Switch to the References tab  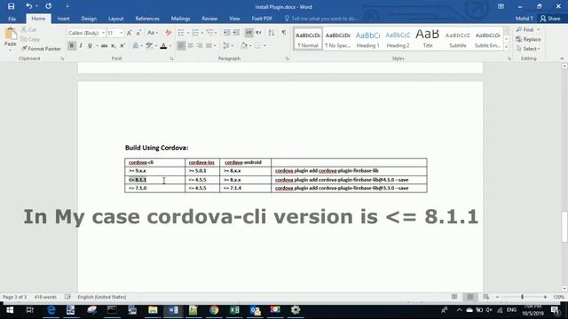pyautogui.click(x=147, y=19)
